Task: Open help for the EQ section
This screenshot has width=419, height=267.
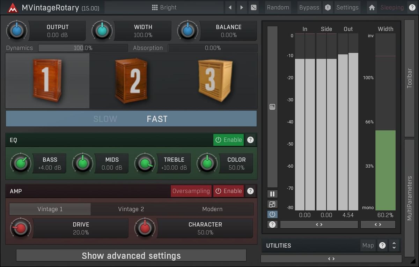Action: click(250, 140)
